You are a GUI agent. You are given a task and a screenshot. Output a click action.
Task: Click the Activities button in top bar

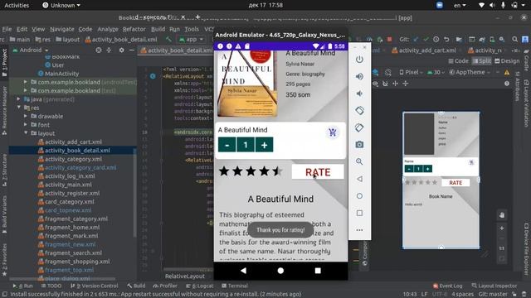tap(17, 5)
